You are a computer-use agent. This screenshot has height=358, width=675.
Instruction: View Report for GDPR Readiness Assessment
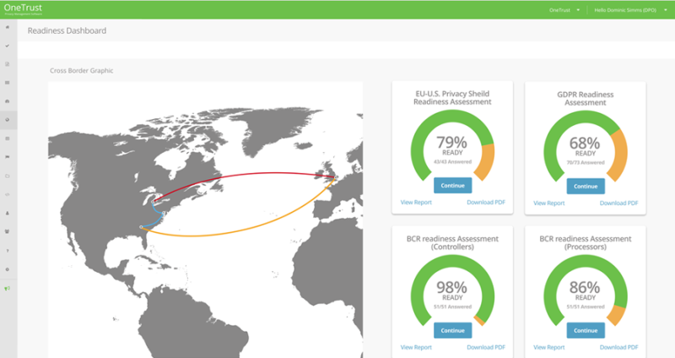click(549, 203)
